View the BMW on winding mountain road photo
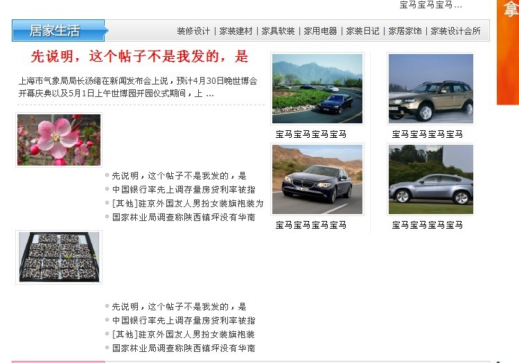This screenshot has height=363, width=519. (x=317, y=89)
